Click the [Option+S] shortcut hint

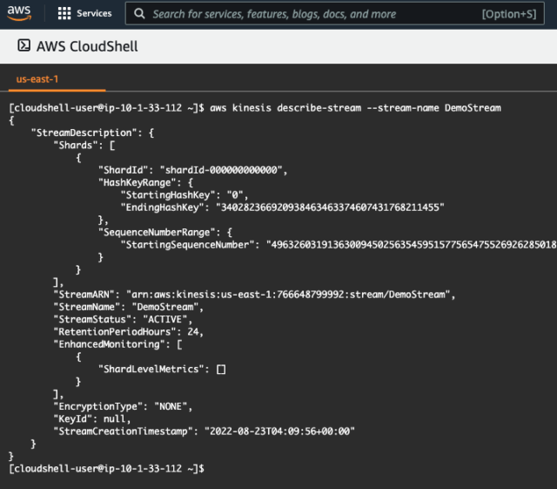pos(508,14)
